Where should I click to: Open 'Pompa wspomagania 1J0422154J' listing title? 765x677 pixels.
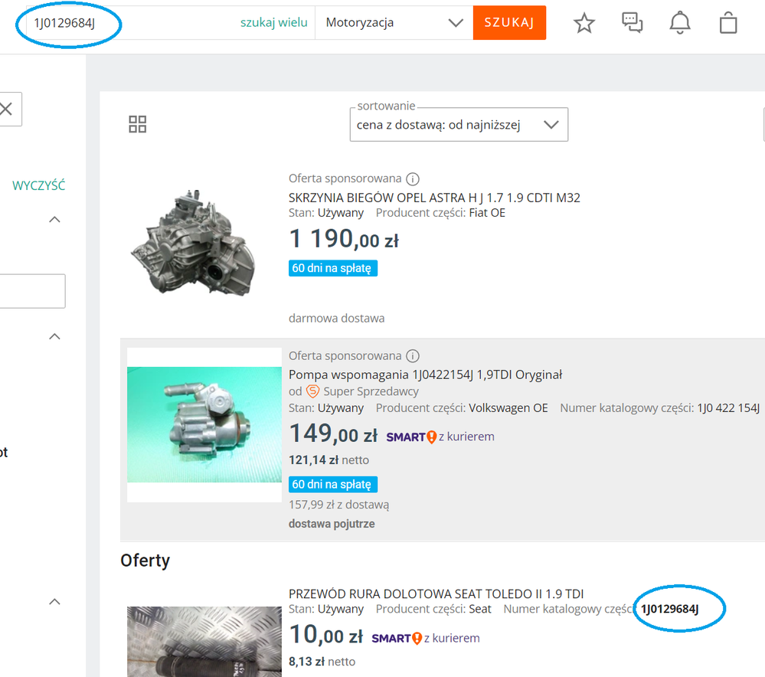coord(426,374)
